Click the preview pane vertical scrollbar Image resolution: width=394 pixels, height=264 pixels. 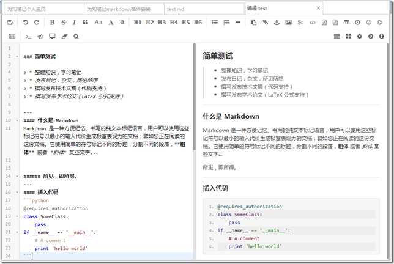click(388, 150)
